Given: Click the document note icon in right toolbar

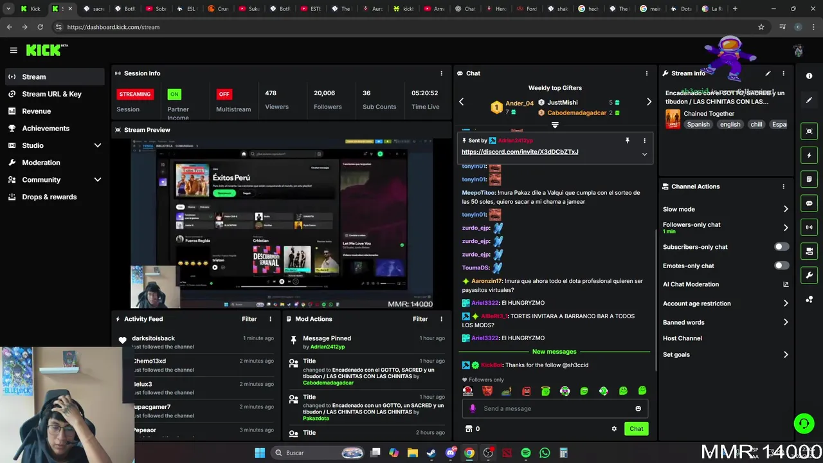Looking at the screenshot, I should click(809, 179).
